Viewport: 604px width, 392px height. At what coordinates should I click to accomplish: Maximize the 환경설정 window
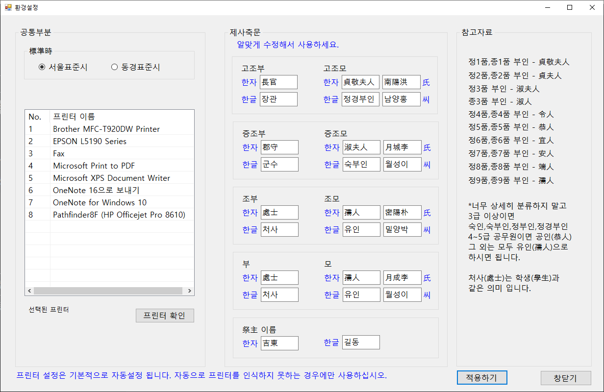[x=570, y=7]
